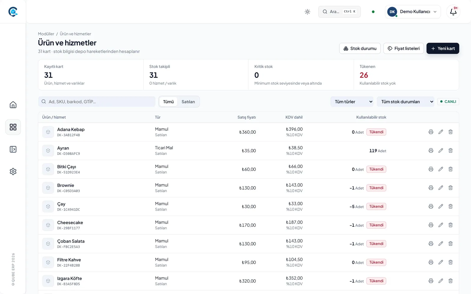Edit the Çoban Salata product

[x=441, y=244]
